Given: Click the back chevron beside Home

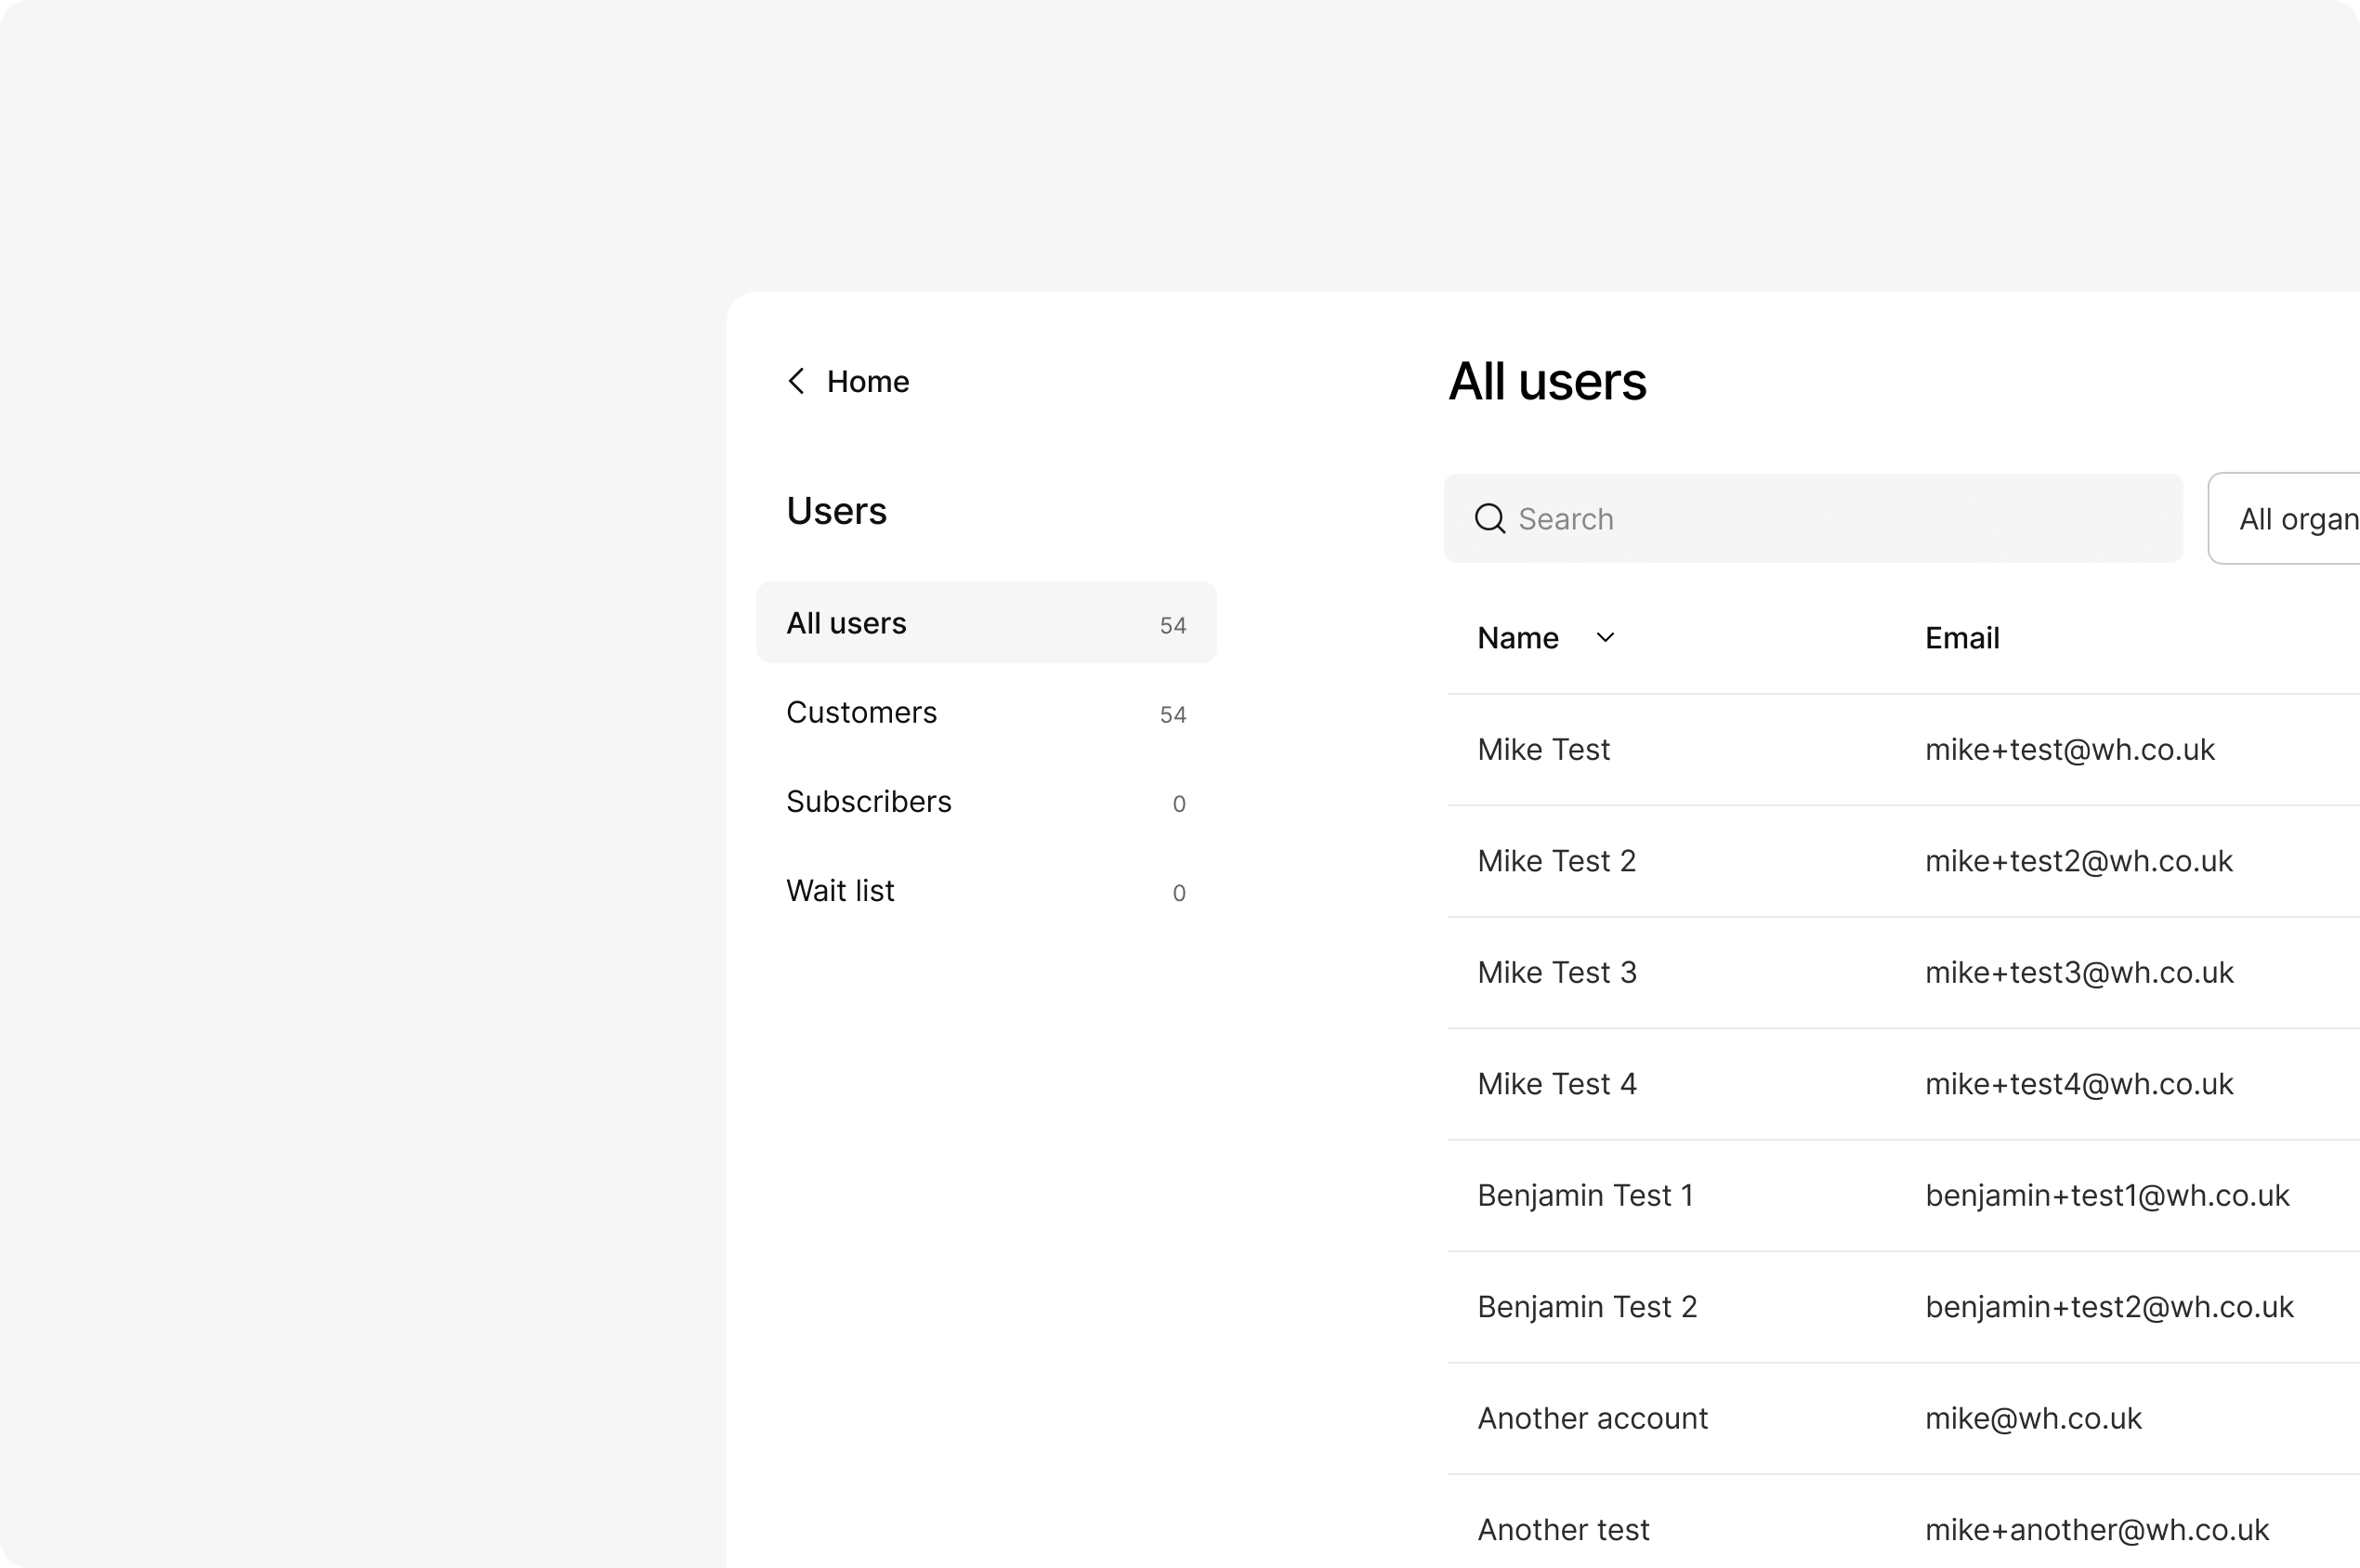Looking at the screenshot, I should (x=796, y=381).
